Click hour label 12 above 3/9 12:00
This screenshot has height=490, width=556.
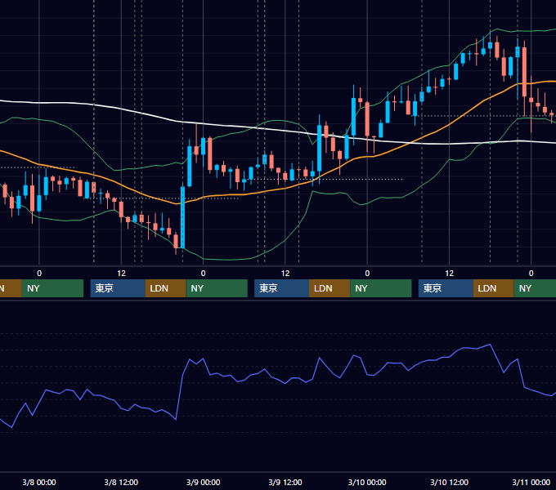pos(285,274)
